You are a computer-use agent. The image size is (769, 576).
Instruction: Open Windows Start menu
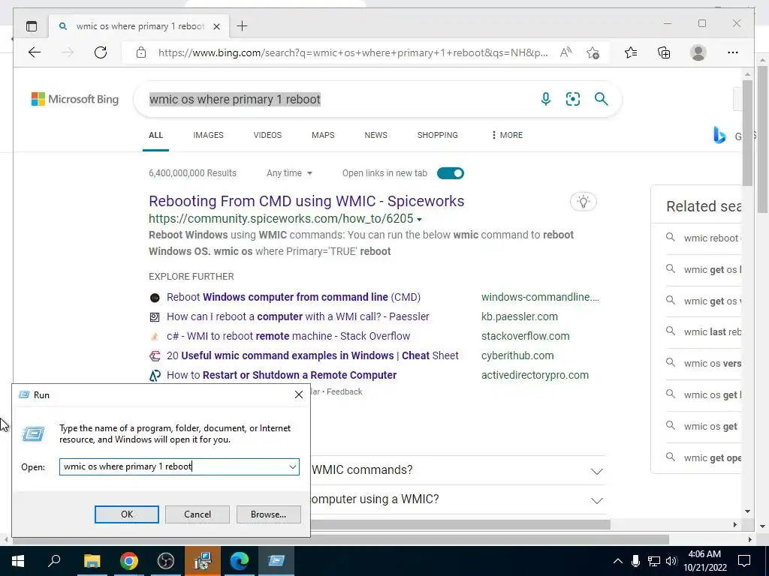coord(18,561)
